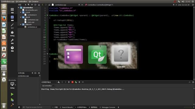Open the Issues output tab
The height and width of the screenshot is (109, 195).
(55, 107)
